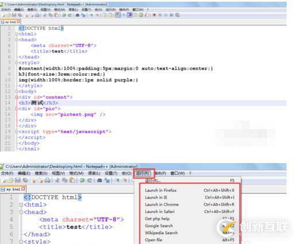Collapse div content fold on line 13
This screenshot has height=244, width=294.
pyautogui.click(x=17, y=98)
